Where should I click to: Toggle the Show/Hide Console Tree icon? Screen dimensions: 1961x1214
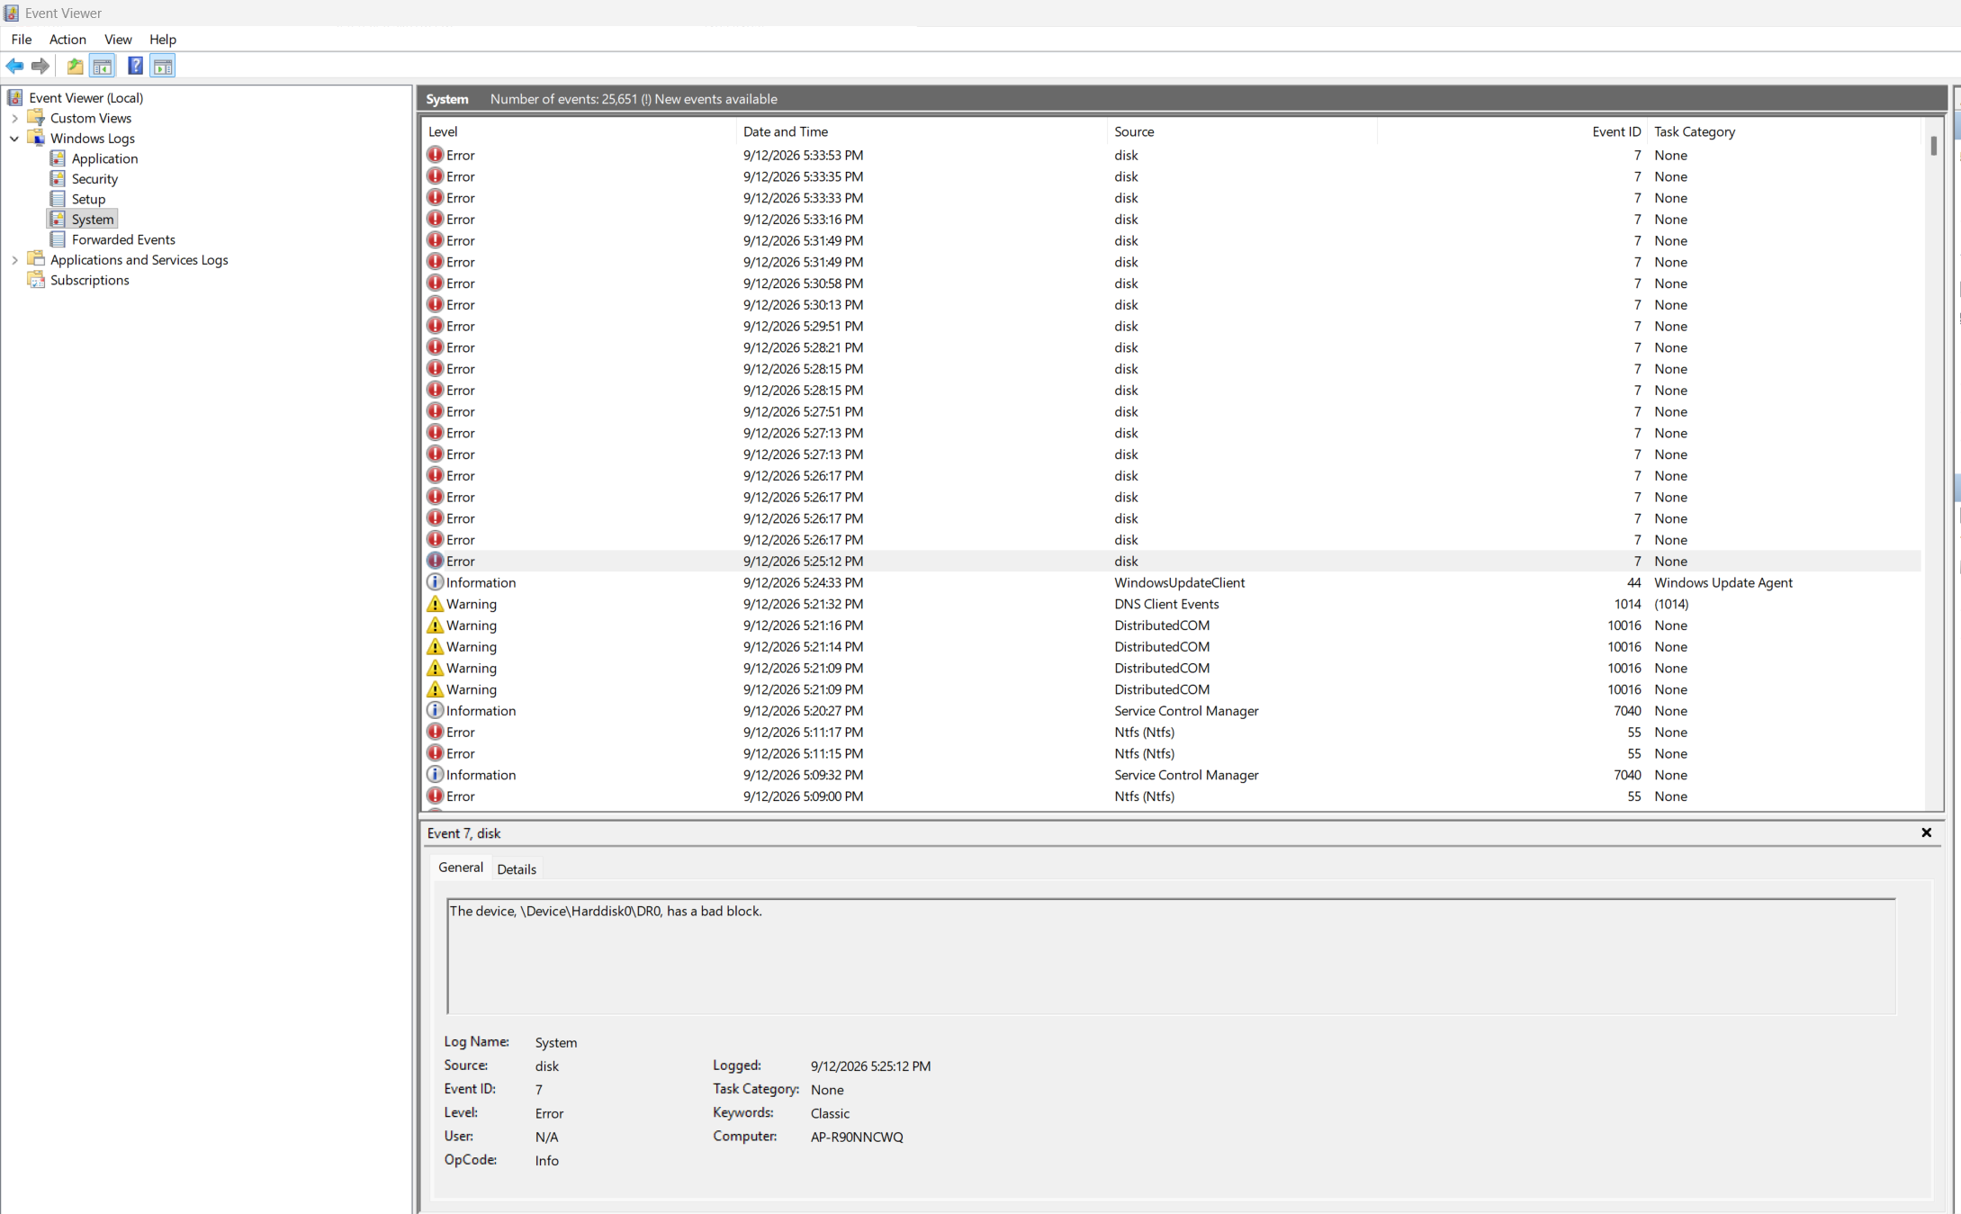[103, 66]
